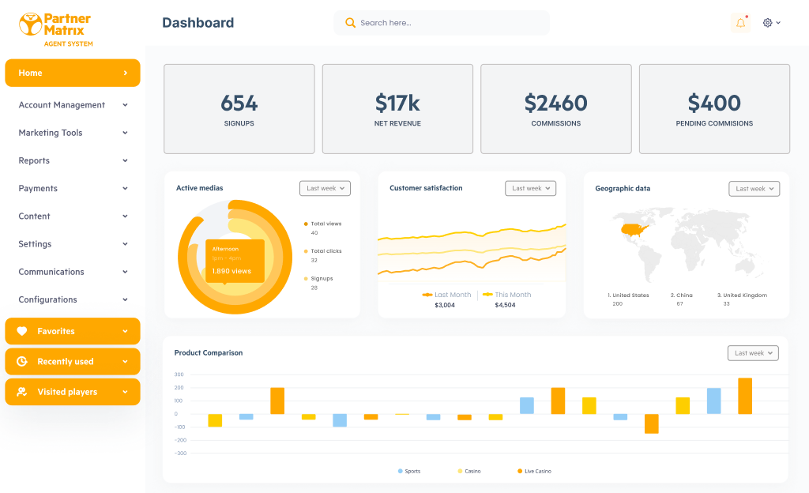Expand the Account Management menu
The image size is (809, 493).
point(73,105)
